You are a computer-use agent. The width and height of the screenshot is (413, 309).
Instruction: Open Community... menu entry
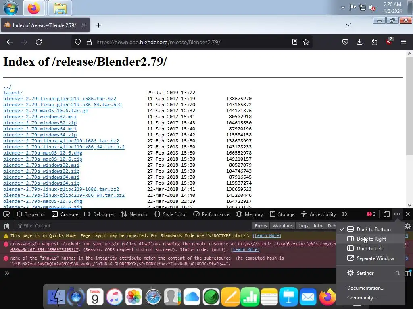370,298
